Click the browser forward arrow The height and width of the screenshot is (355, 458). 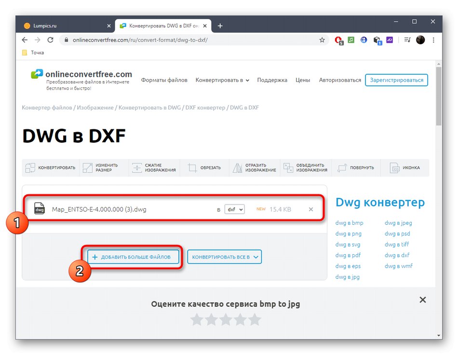[38, 40]
